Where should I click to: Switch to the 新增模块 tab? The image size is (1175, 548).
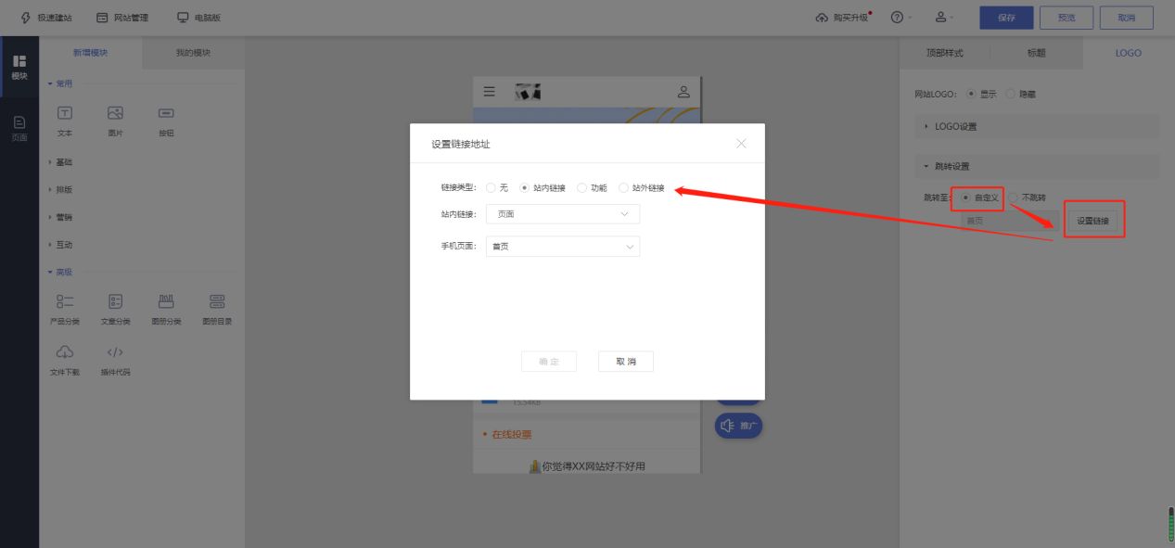(91, 53)
